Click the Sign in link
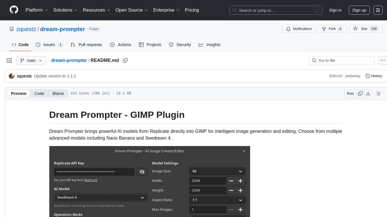 pos(335,10)
